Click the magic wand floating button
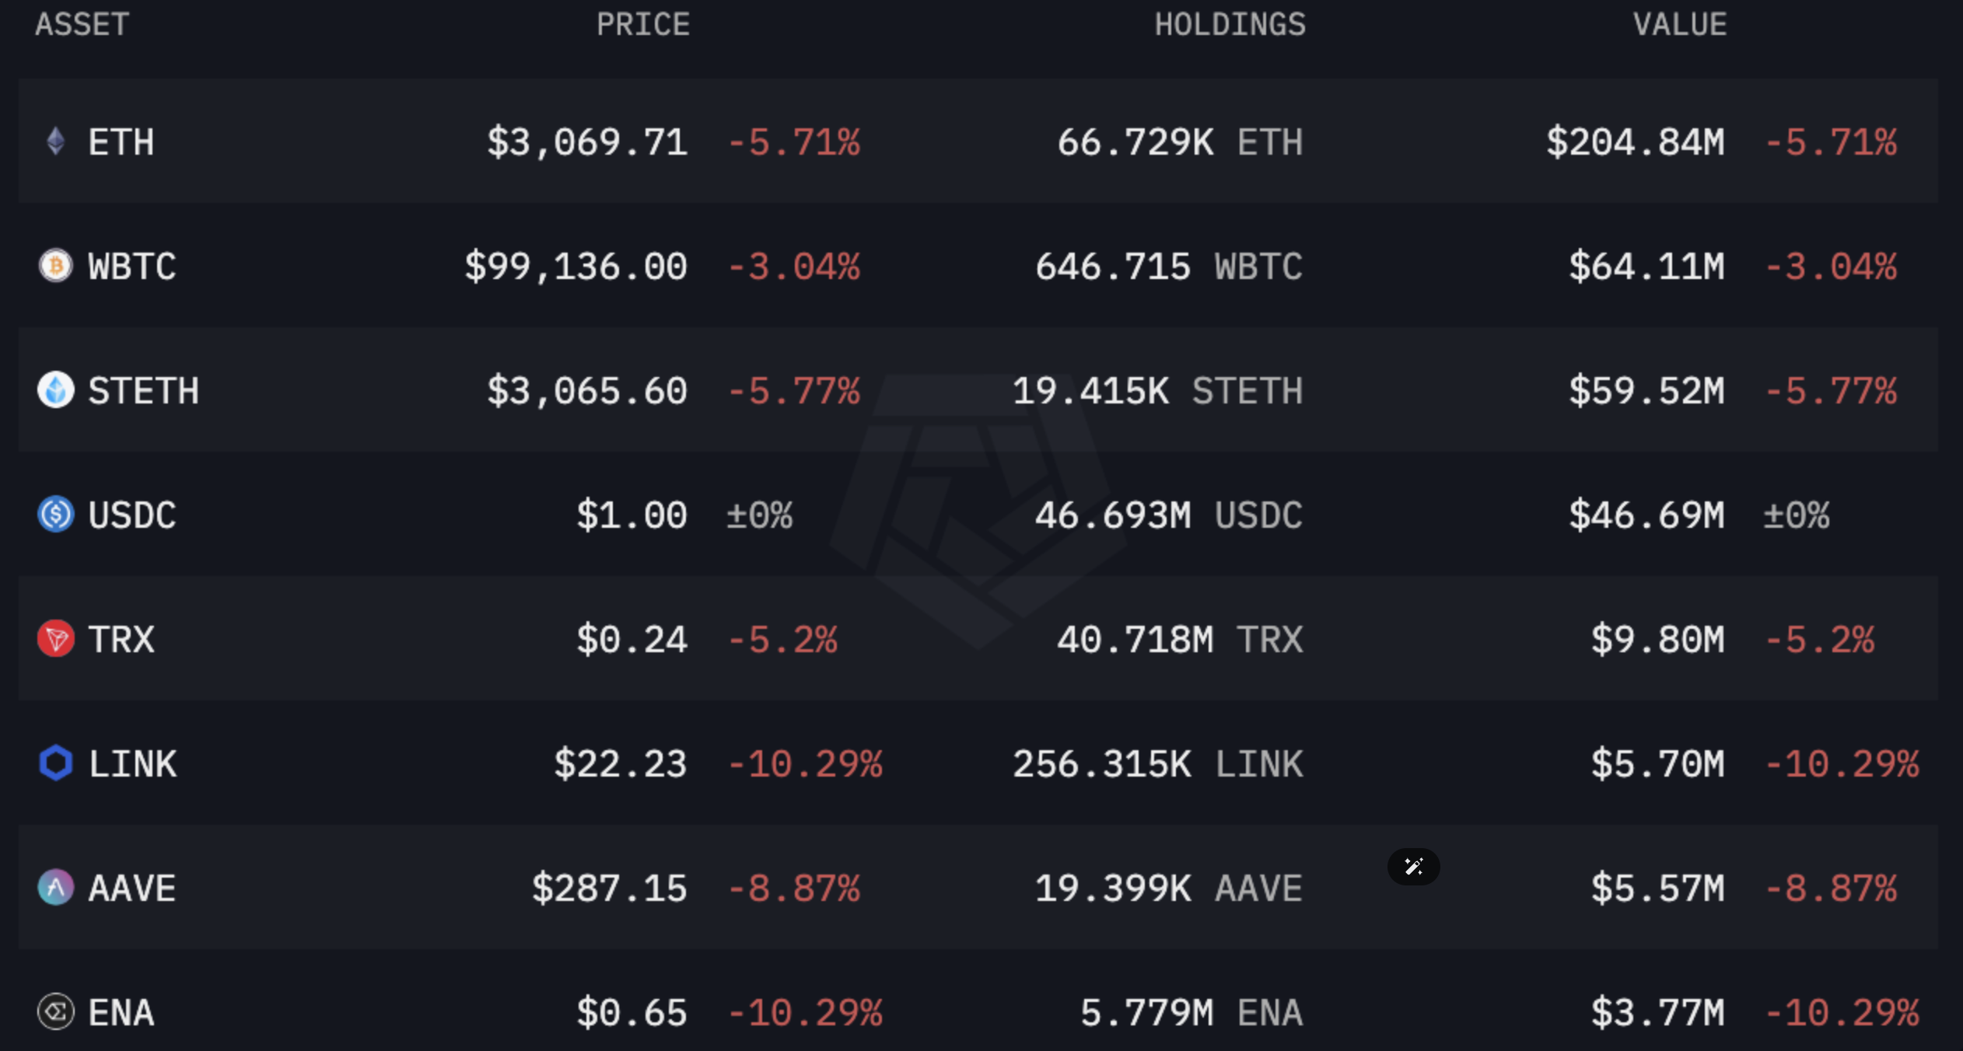The image size is (1963, 1051). point(1413,867)
